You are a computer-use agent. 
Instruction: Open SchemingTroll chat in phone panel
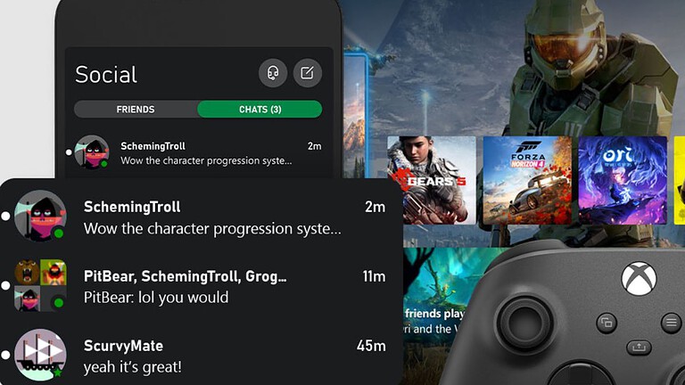199,152
